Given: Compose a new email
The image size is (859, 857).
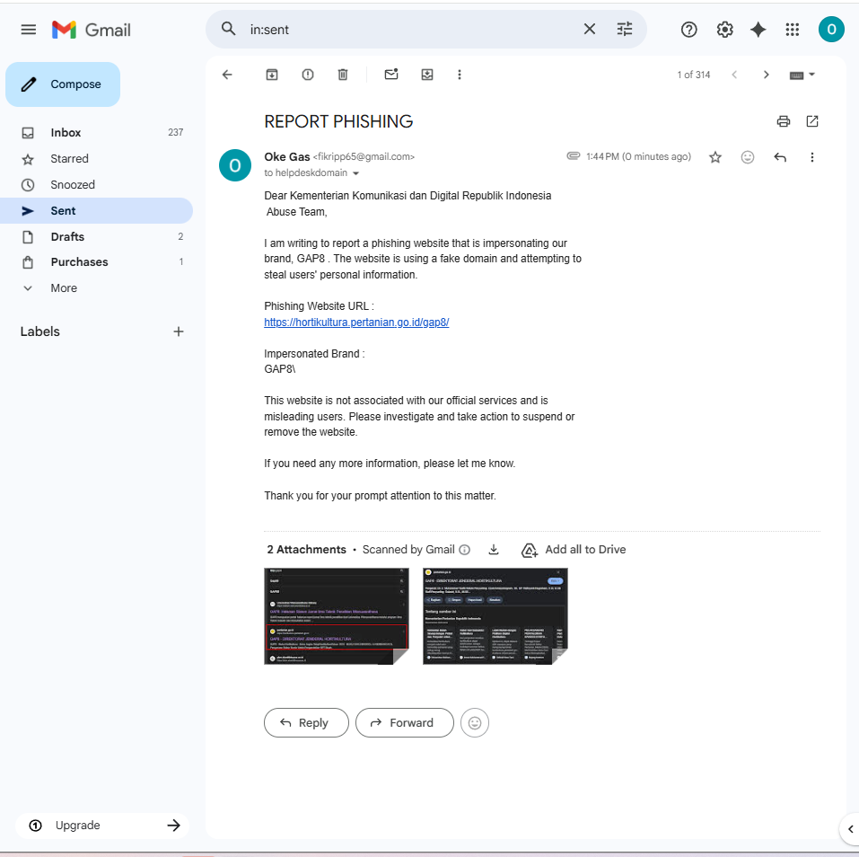Looking at the screenshot, I should (63, 84).
